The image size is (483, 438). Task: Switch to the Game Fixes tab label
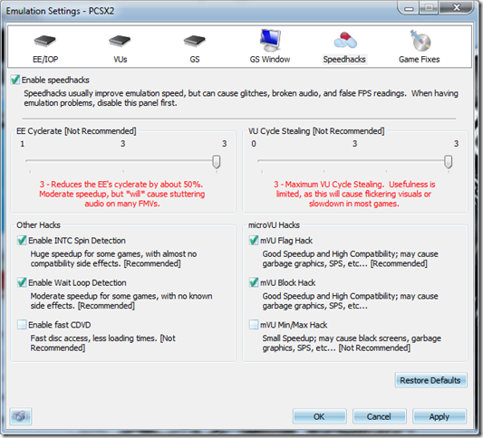coord(419,60)
